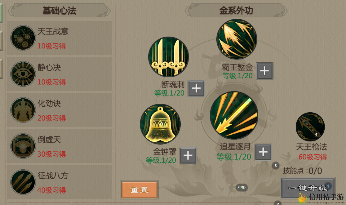
Task: Select the 追星逐月 arrow skill icon
Action: (x=234, y=115)
